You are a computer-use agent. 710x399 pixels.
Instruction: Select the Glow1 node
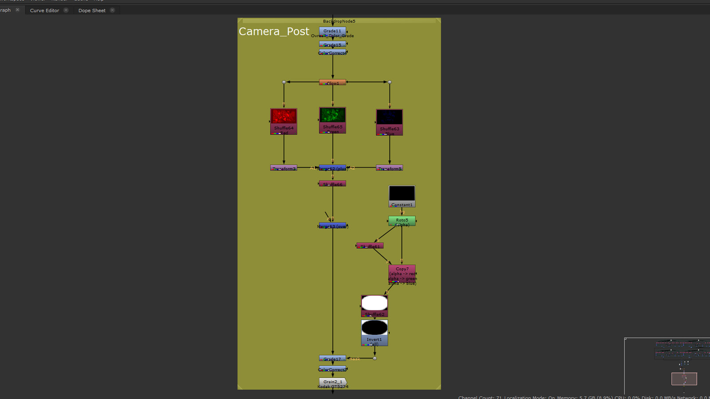332,82
